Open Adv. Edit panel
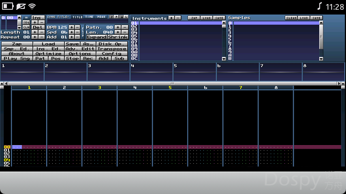The height and width of the screenshot is (194, 346). click(80, 48)
